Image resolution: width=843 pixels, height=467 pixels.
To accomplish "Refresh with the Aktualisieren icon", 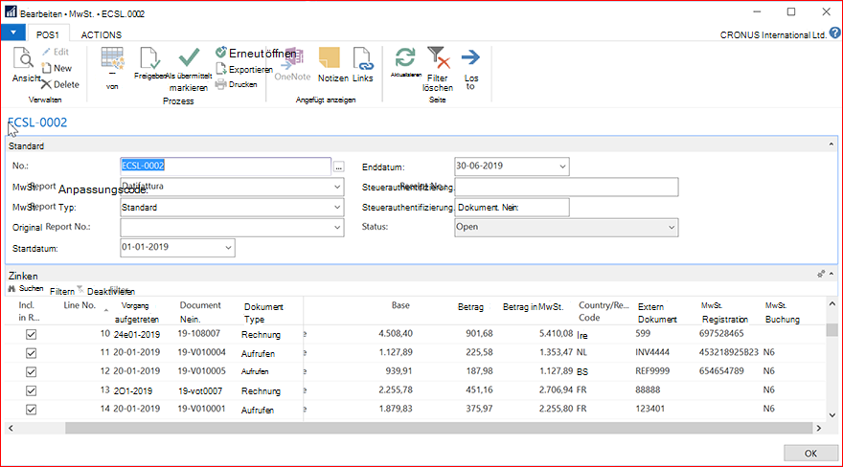I will [x=405, y=57].
